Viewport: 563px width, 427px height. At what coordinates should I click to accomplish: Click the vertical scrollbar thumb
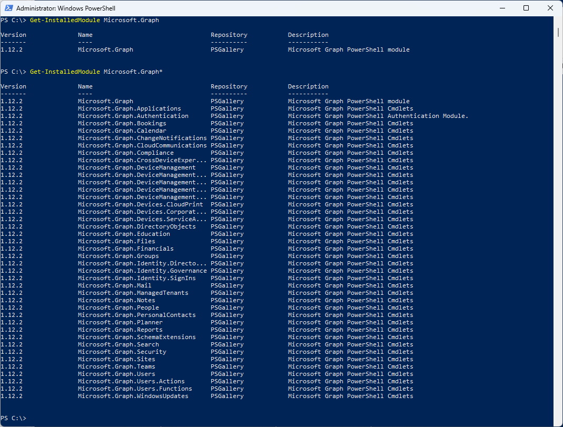(558, 32)
